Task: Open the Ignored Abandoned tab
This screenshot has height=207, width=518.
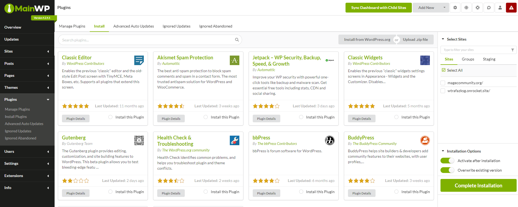Action: tap(216, 26)
